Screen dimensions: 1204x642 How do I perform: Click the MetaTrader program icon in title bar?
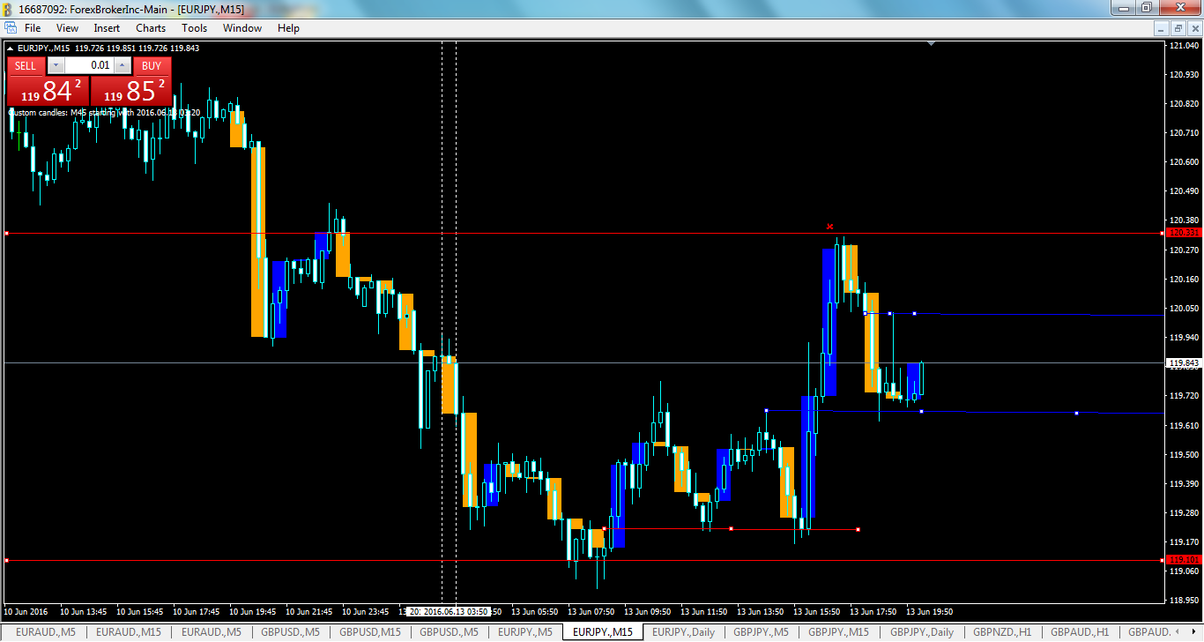click(8, 8)
